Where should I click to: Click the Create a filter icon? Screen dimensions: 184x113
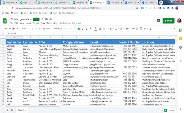[x=145, y=29]
